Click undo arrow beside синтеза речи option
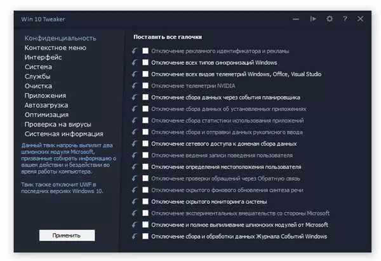The height and width of the screenshot is (261, 381). pyautogui.click(x=135, y=190)
